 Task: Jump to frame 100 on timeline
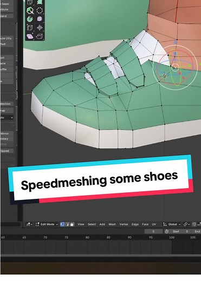(x=172, y=237)
